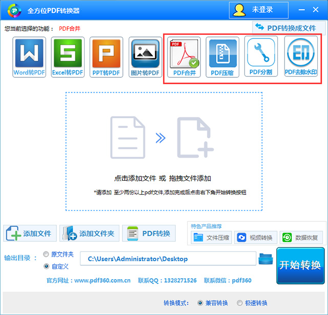Click the 联系微信 pdf360 contact text
The width and height of the screenshot is (328, 315).
[x=228, y=280]
